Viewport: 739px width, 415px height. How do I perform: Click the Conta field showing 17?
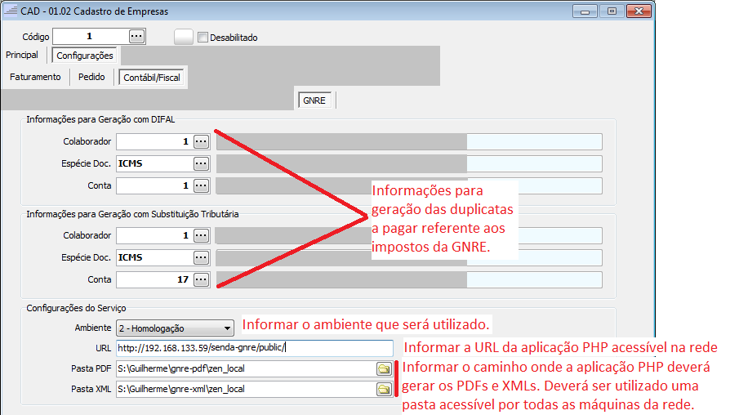tap(154, 279)
